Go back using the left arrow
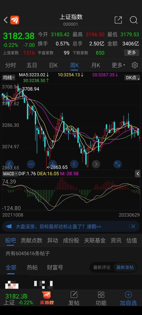Screen dimensions: 142x315 tap(6, 20)
